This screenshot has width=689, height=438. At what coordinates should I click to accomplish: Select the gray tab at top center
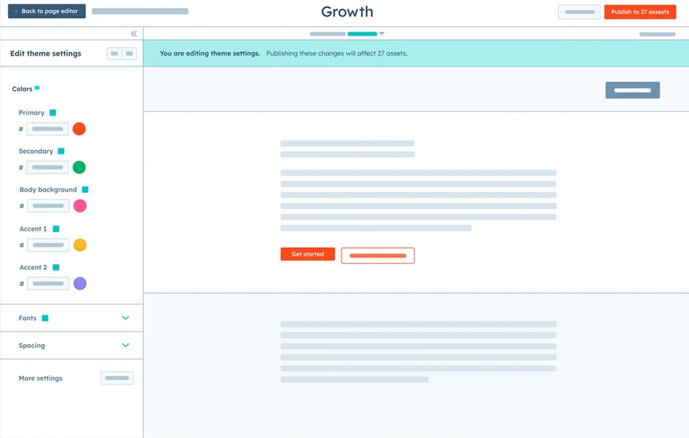[327, 33]
